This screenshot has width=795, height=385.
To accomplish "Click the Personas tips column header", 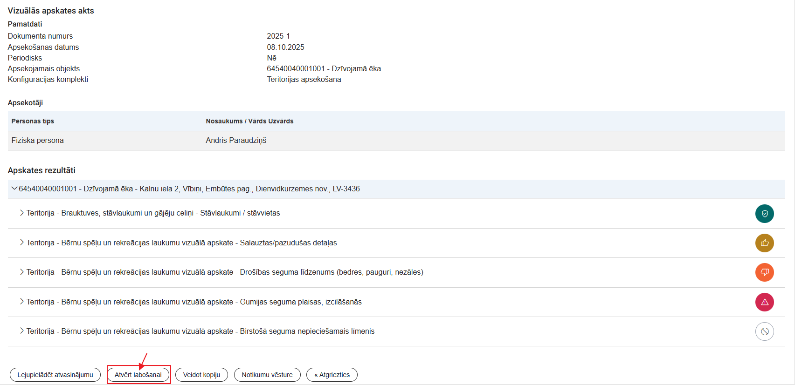I will click(33, 121).
